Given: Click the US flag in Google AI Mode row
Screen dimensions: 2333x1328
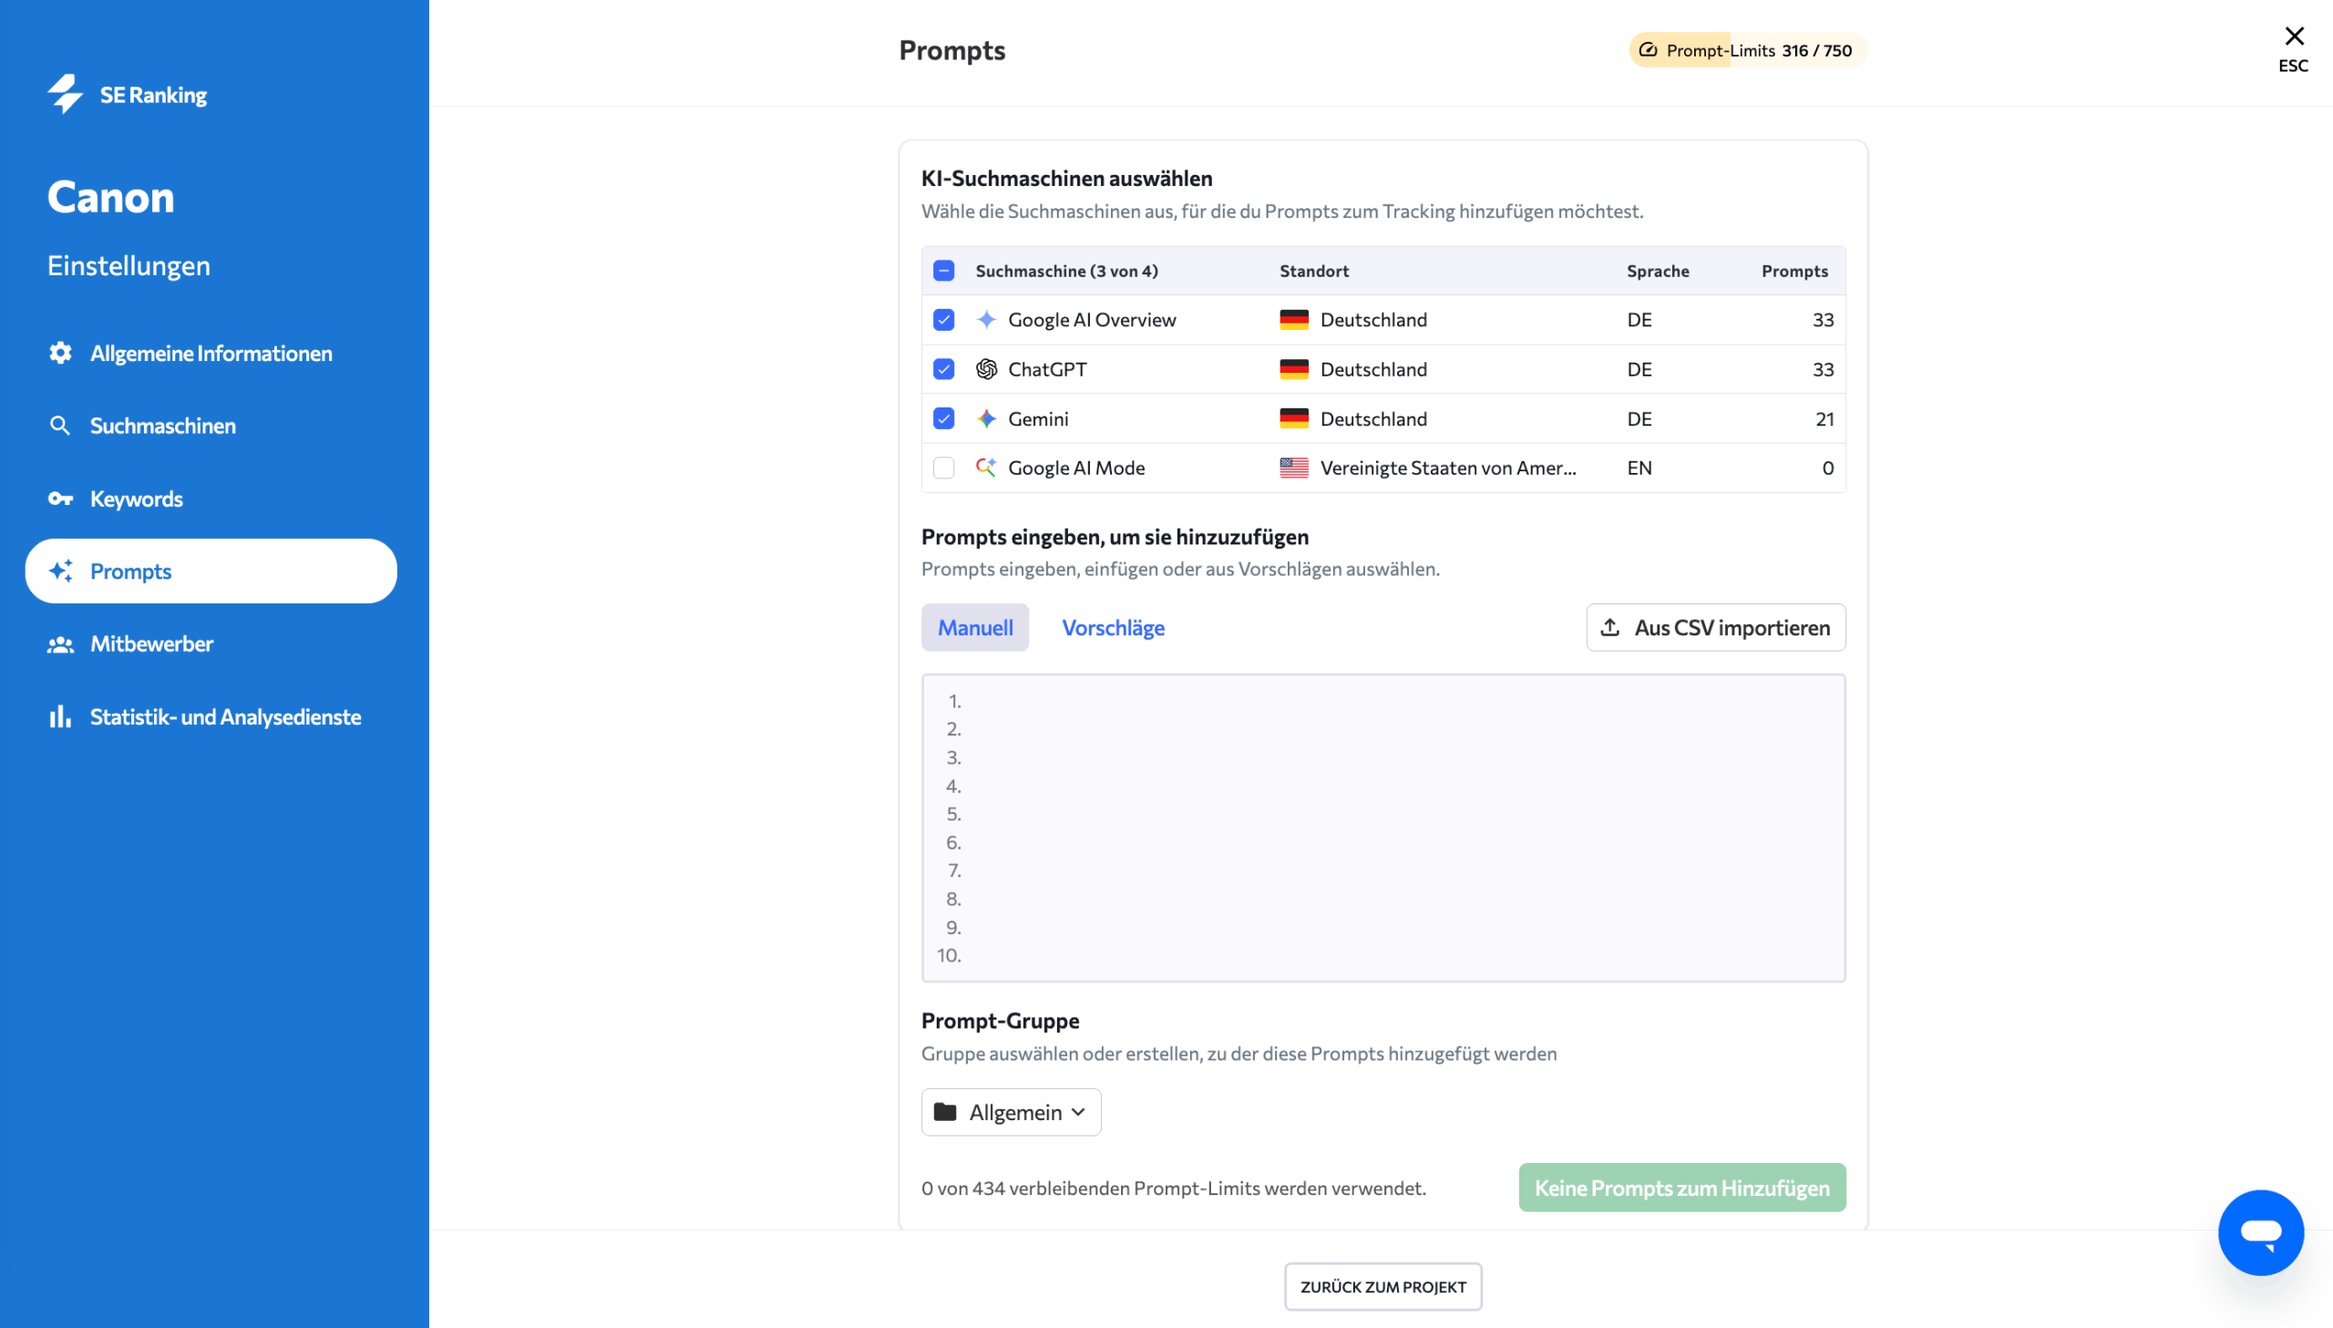Looking at the screenshot, I should 1294,468.
